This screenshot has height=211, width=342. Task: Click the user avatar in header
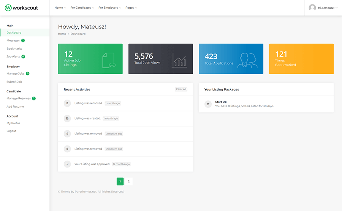(312, 8)
